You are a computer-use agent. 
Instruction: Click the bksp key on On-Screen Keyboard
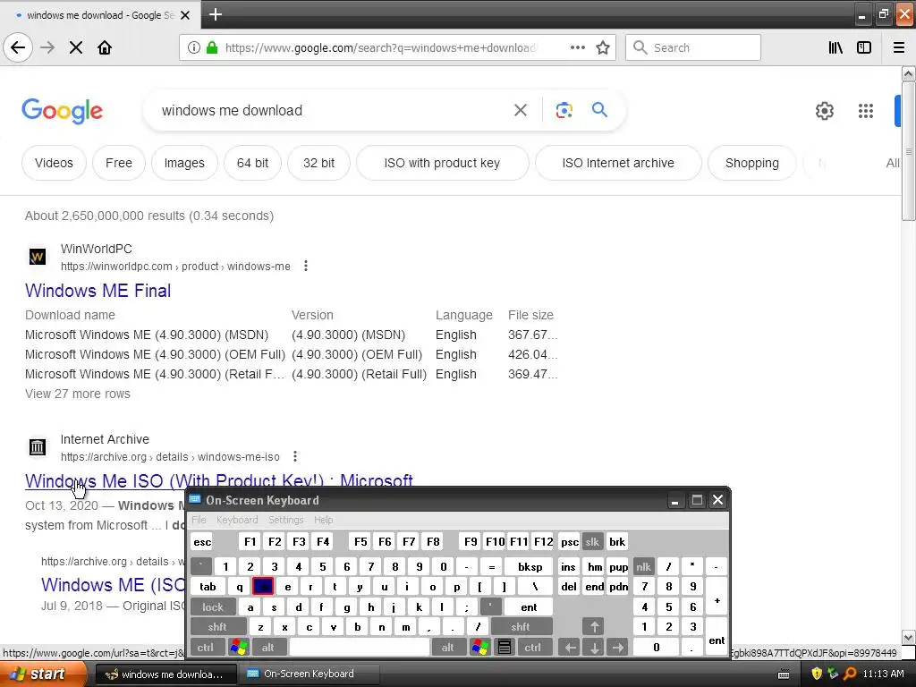tap(530, 566)
